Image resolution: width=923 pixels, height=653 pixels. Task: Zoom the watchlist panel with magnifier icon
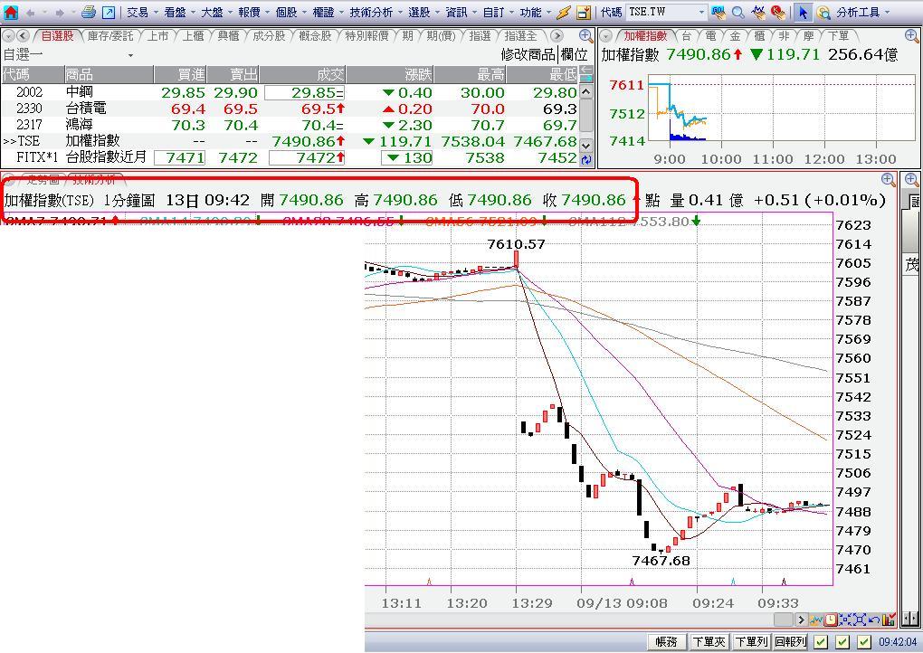pyautogui.click(x=585, y=36)
